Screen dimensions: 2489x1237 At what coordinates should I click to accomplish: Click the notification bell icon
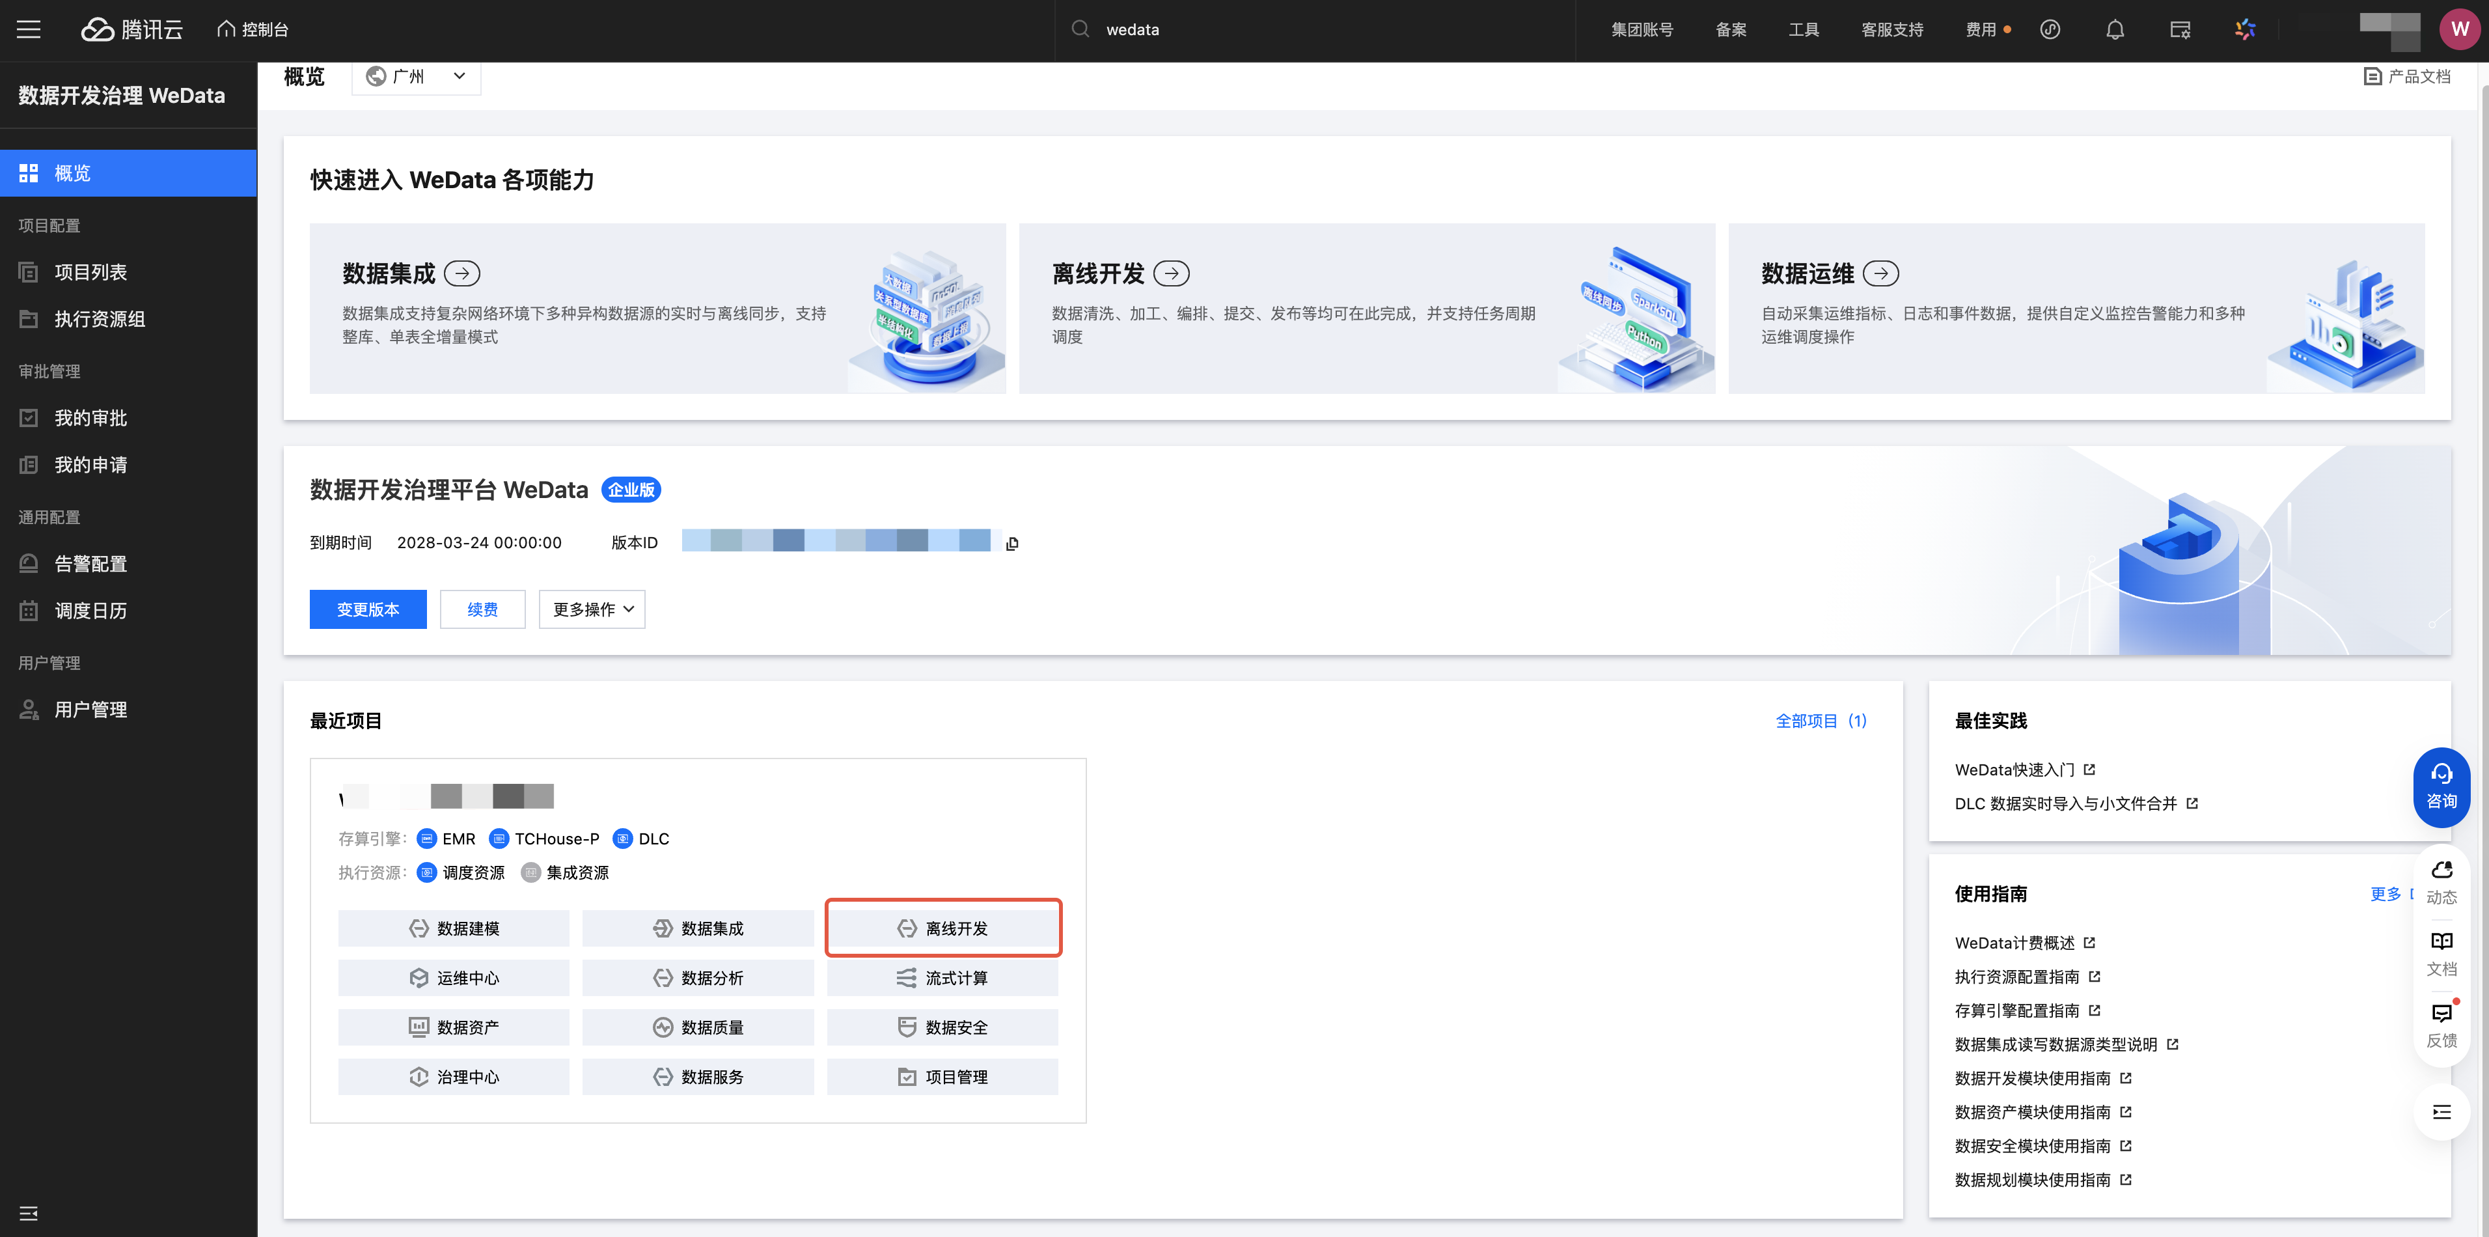[2115, 29]
